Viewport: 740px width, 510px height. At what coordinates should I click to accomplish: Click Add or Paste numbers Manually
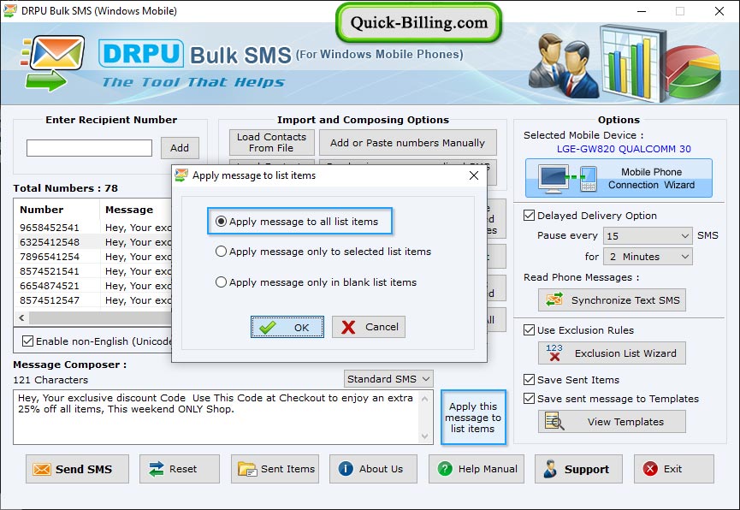point(408,142)
